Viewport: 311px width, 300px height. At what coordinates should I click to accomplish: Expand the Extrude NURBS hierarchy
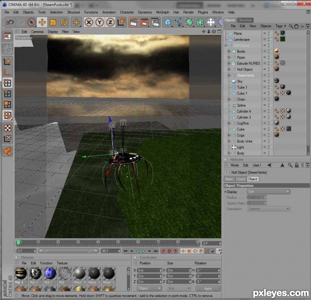[229, 63]
